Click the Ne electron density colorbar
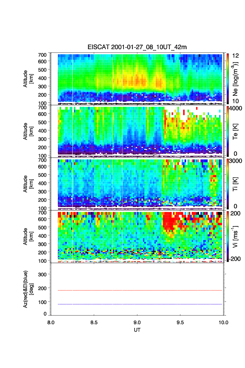The width and height of the screenshot is (245, 368). [x=228, y=78]
